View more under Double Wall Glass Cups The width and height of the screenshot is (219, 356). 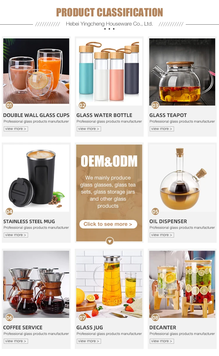point(16,129)
